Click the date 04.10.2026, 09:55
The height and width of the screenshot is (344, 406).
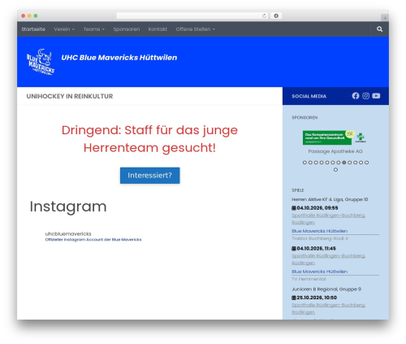click(317, 208)
